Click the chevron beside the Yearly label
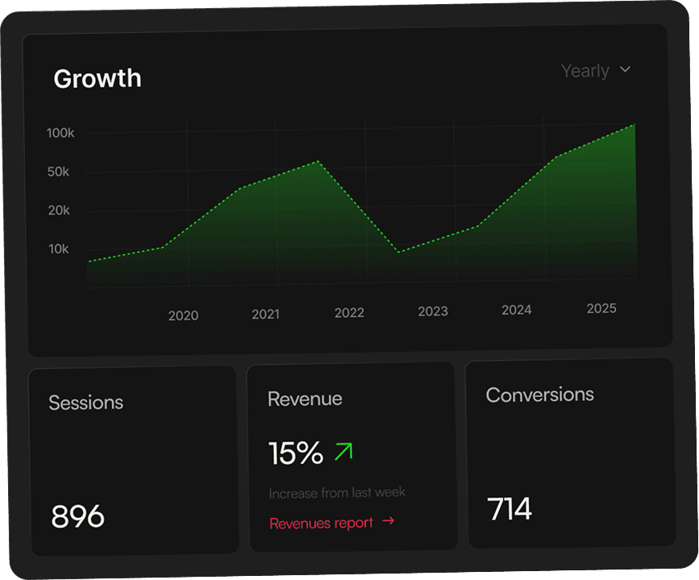This screenshot has height=580, width=699. (x=624, y=70)
